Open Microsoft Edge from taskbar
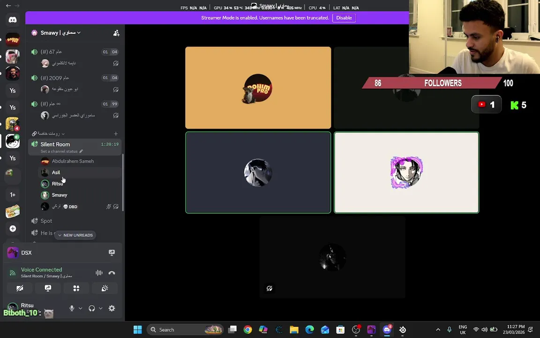Screen dimensions: 540x338 pos(309,330)
